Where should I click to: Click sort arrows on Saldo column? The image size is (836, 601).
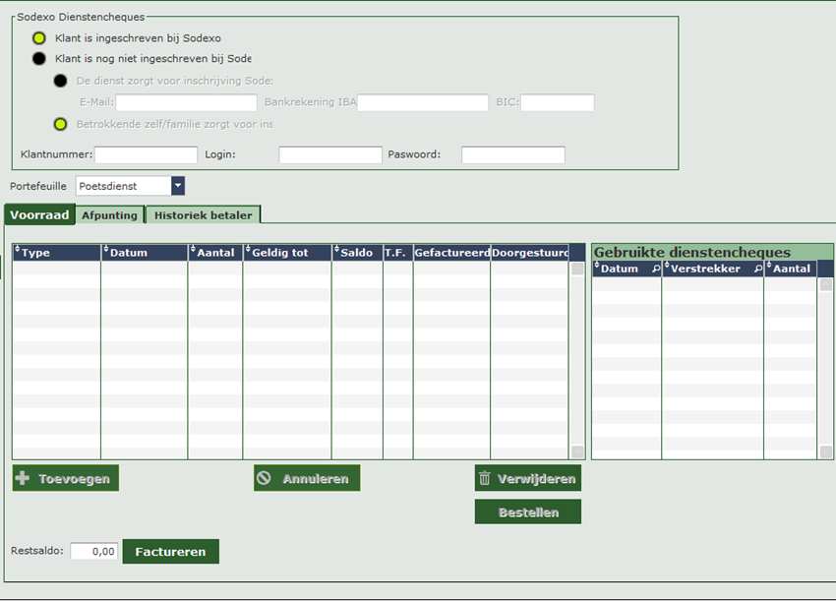336,253
